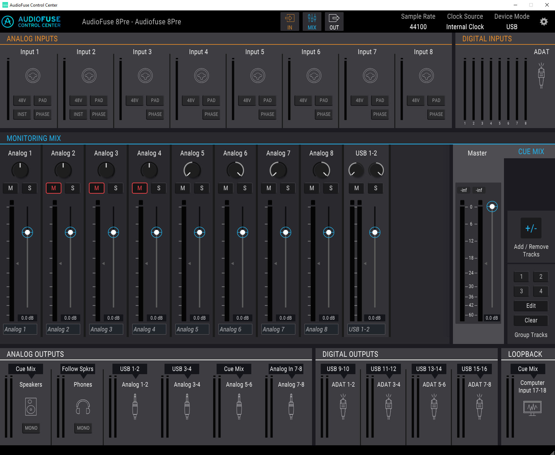Image resolution: width=555 pixels, height=455 pixels.
Task: Solo the Analog 5 channel
Action: pyautogui.click(x=202, y=188)
